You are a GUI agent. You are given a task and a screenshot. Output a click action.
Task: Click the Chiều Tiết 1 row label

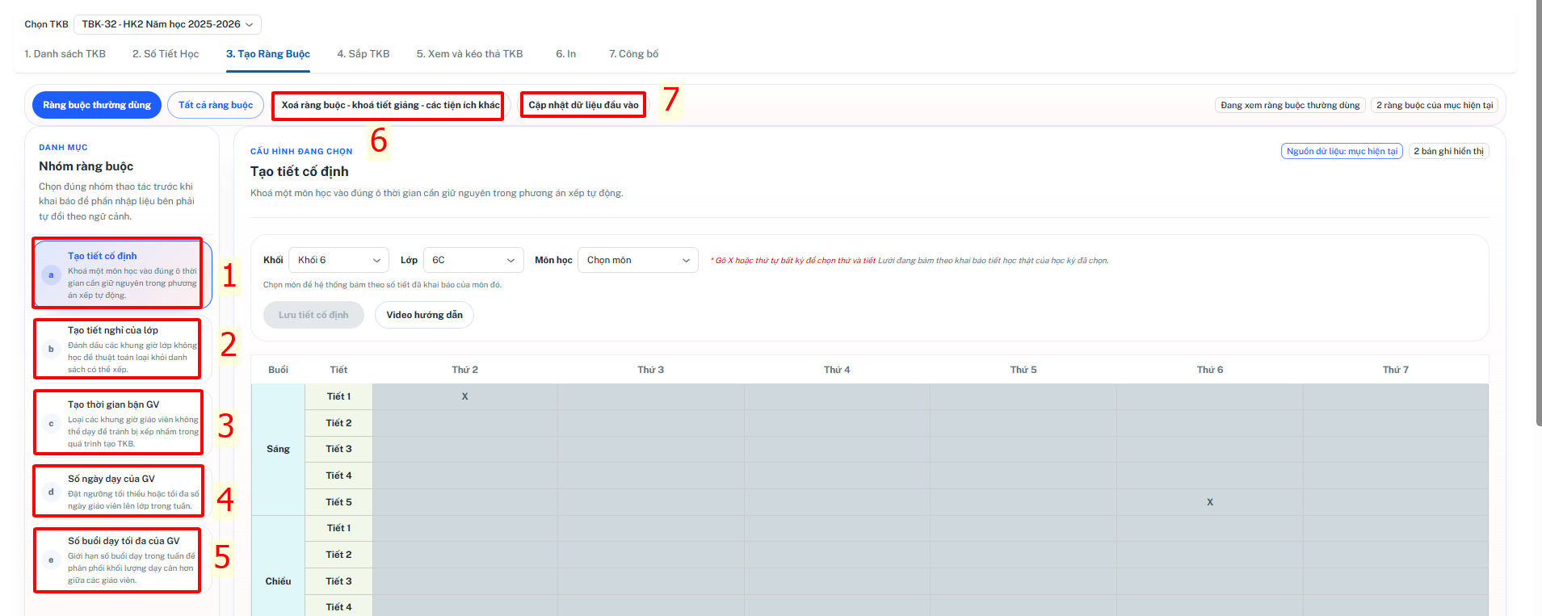(338, 528)
